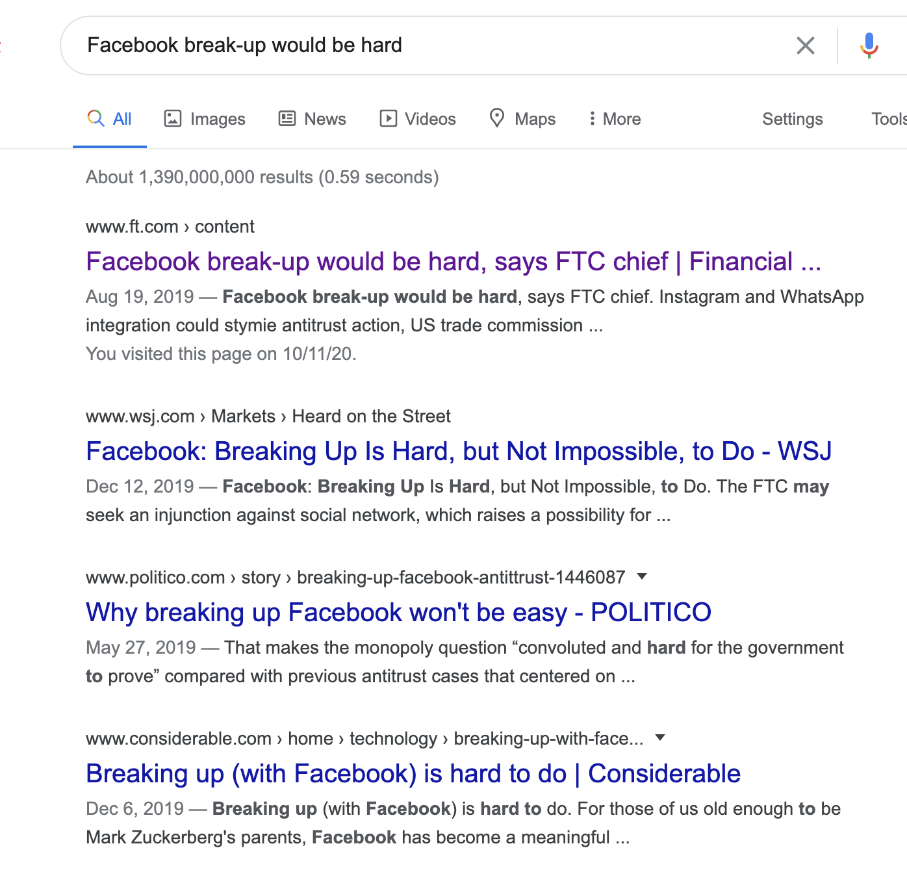907x885 pixels.
Task: Switch to the Videos tab
Action: [429, 119]
